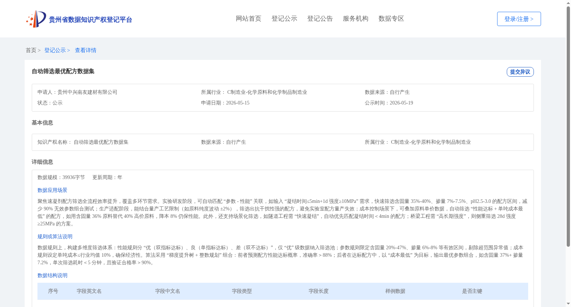Screen dimensions: 571x307
Task: Click the 字段英文名 column header
Action: tap(89, 291)
